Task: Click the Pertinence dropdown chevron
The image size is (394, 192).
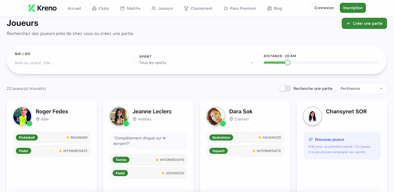Action: point(381,88)
